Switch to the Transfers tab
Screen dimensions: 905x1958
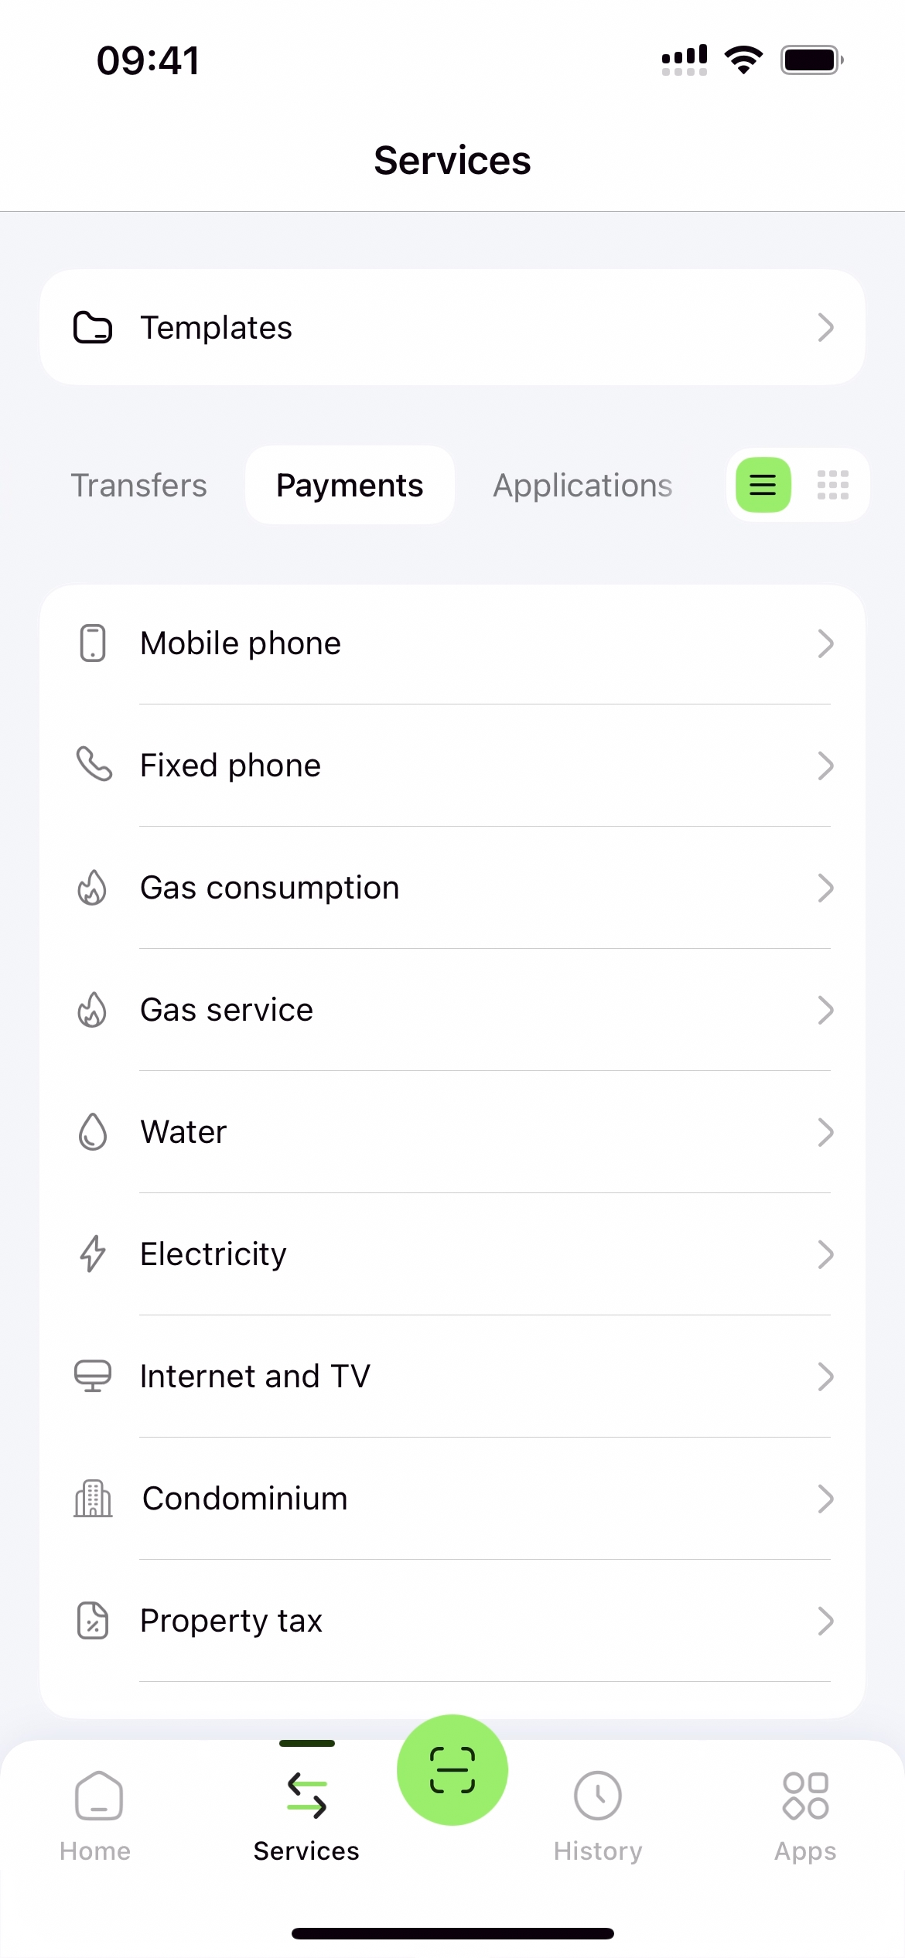tap(139, 486)
